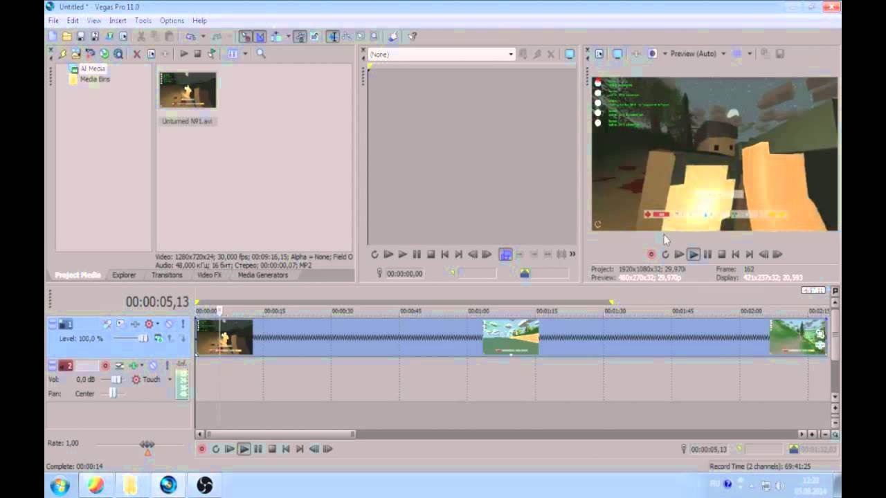Click the Make Compositing Parent arrow icon
Screen dimensions: 886x498
[x=170, y=338]
